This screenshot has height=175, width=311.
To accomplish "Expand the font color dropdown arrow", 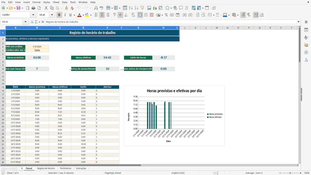I will pyautogui.click(x=83, y=15).
